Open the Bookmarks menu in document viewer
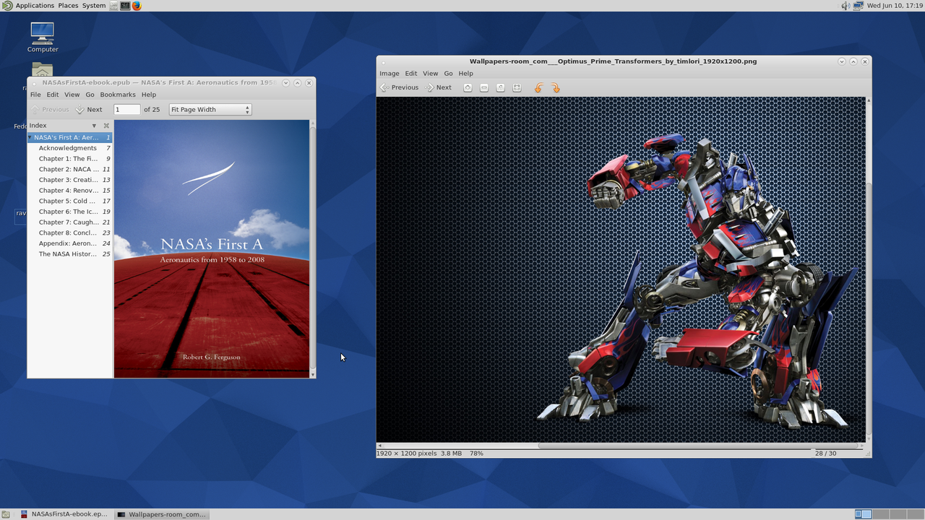 (x=117, y=95)
